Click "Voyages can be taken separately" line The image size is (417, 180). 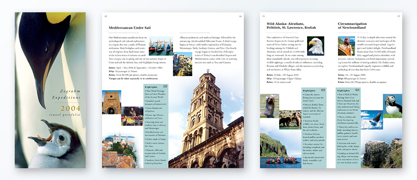133,78
